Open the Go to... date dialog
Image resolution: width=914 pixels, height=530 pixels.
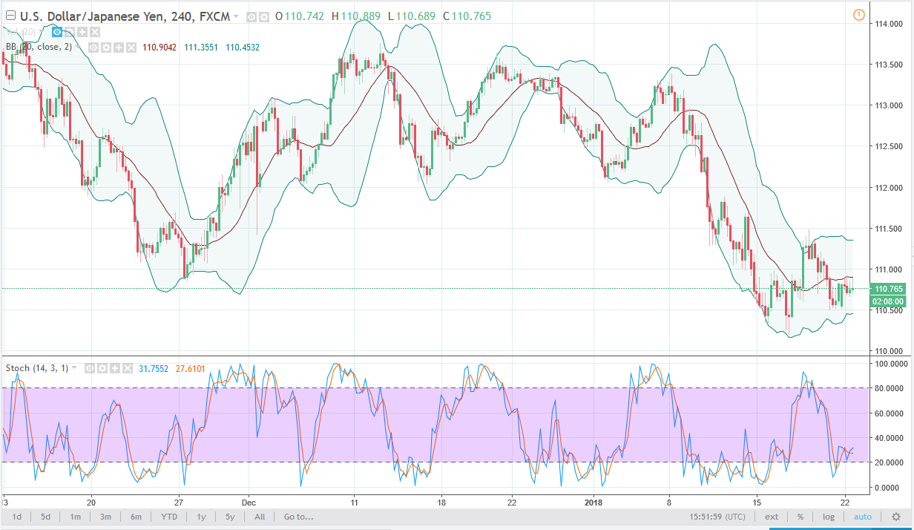tap(298, 517)
